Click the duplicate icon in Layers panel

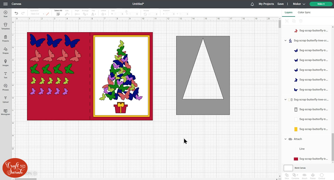coord(294,21)
